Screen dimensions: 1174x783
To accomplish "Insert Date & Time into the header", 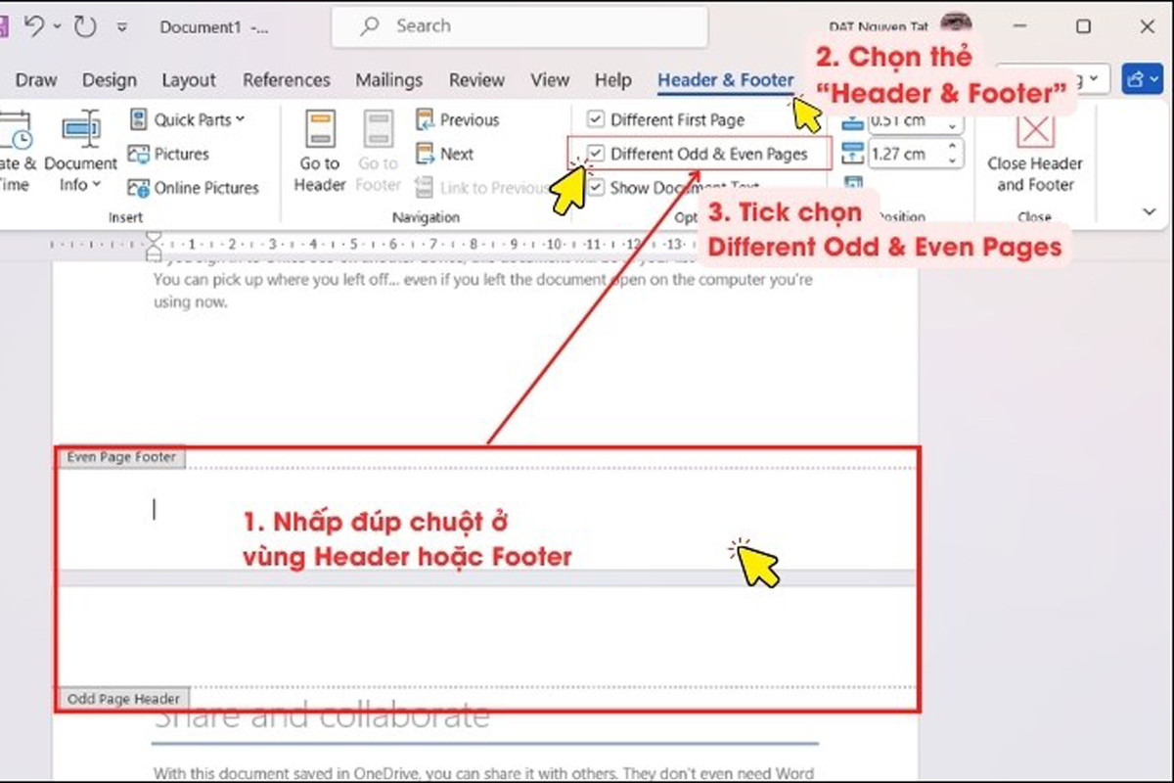I will [18, 153].
